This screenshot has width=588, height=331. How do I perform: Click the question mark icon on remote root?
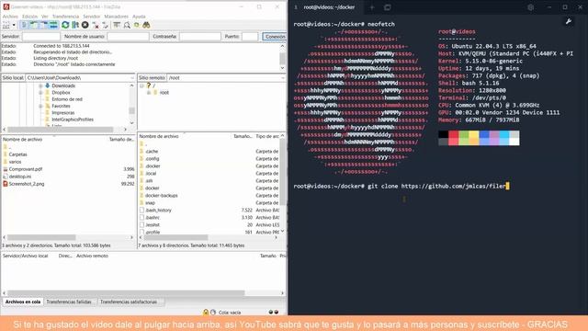point(149,86)
